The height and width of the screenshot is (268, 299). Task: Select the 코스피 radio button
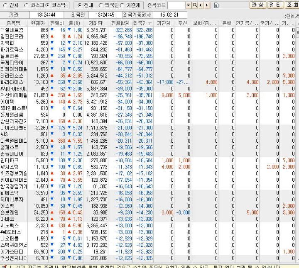coord(26,5)
